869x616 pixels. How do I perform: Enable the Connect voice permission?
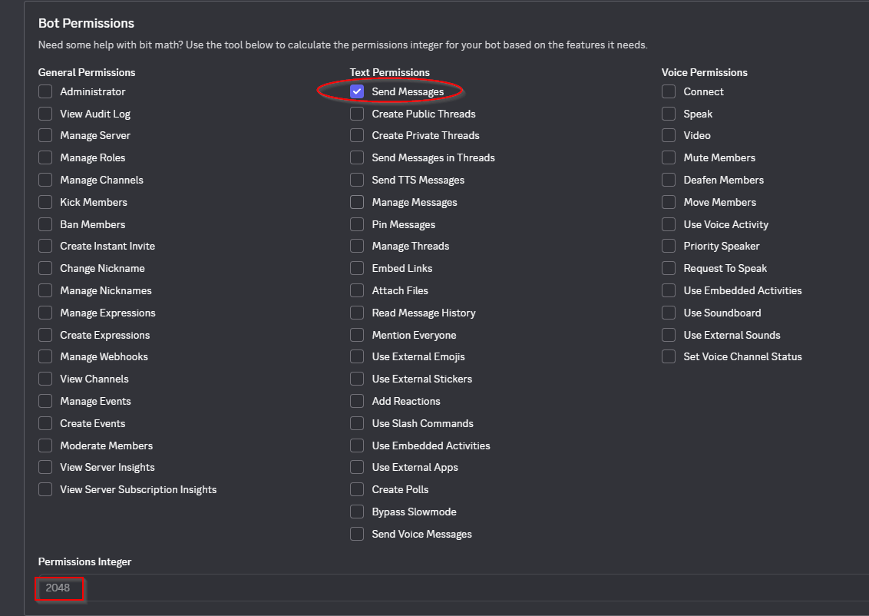pos(669,91)
